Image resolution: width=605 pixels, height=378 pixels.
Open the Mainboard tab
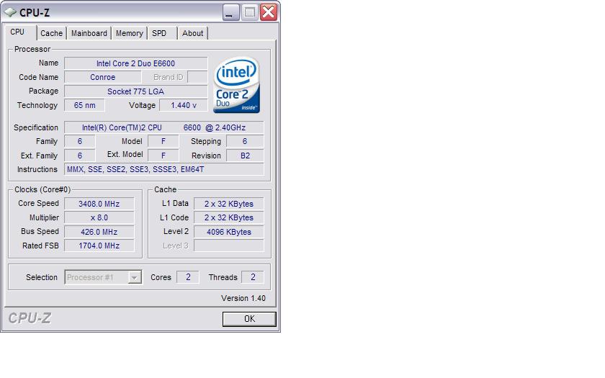click(89, 33)
